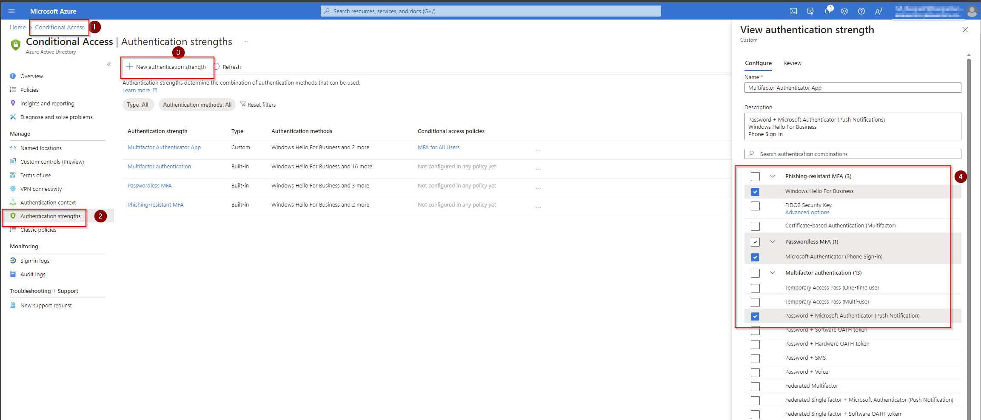Click the Custom controls (Preview) icon
The width and height of the screenshot is (981, 420).
(13, 162)
